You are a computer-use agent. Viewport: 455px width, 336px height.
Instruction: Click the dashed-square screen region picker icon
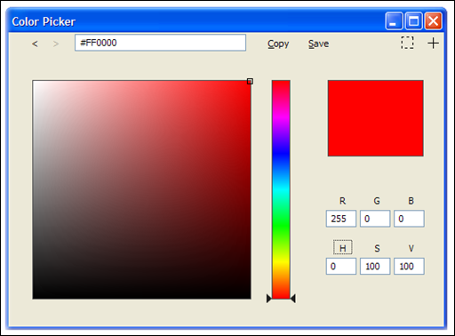pyautogui.click(x=407, y=43)
